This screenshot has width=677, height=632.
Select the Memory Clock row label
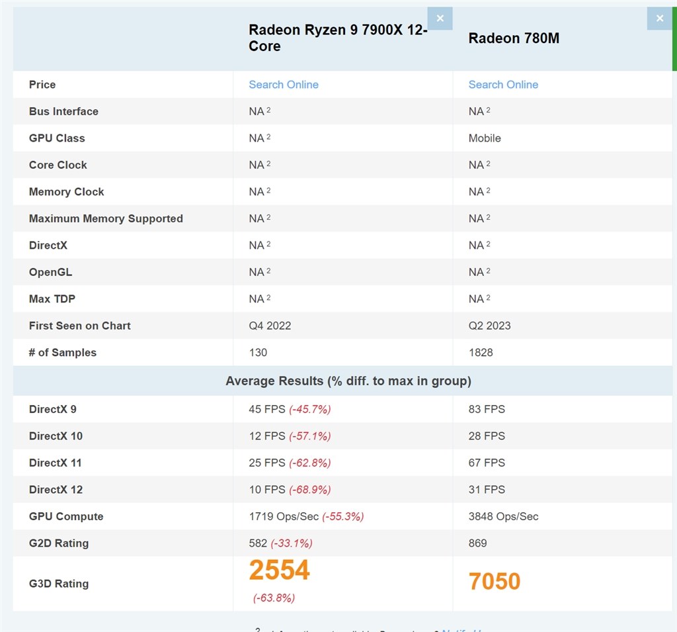tap(67, 192)
